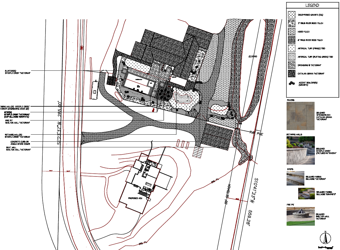Image resolution: width=340 pixels, height=250 pixels.
Task: Select the Wood Mulch hatch swatch
Action: point(292,32)
